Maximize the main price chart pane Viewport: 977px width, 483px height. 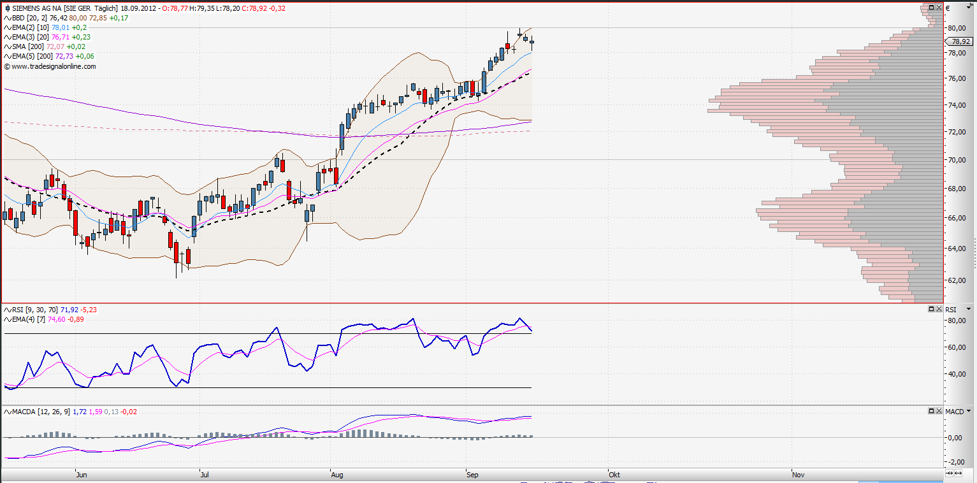click(x=931, y=8)
